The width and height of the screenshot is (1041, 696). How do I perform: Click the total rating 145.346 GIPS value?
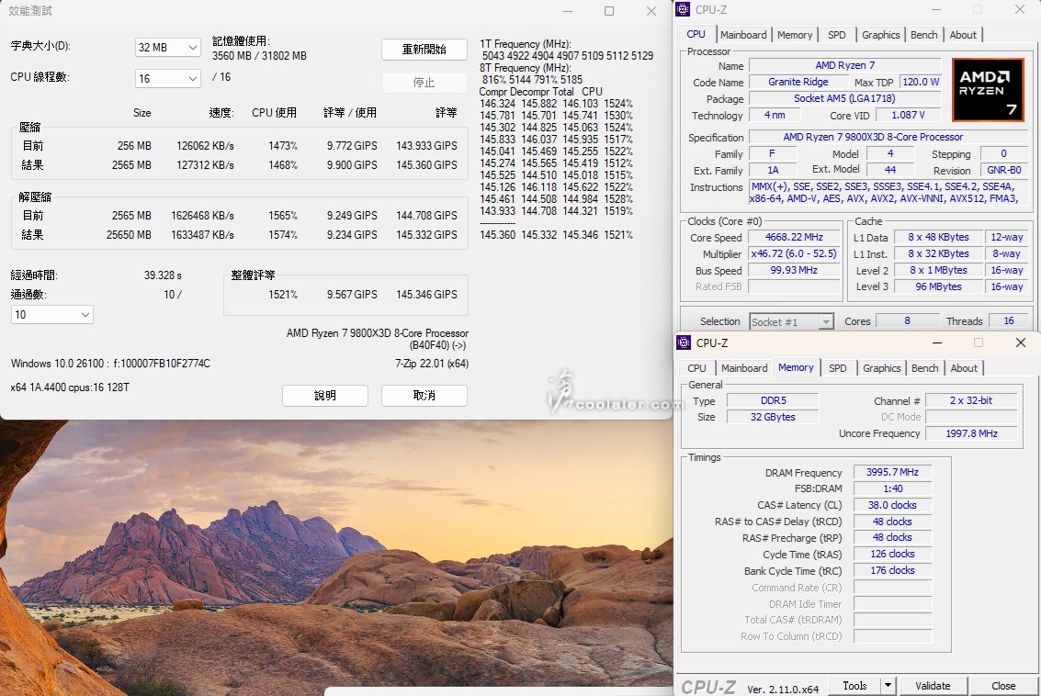[426, 294]
